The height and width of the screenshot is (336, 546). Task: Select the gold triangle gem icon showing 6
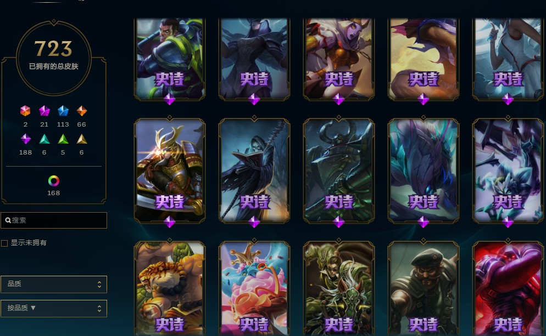(x=82, y=139)
